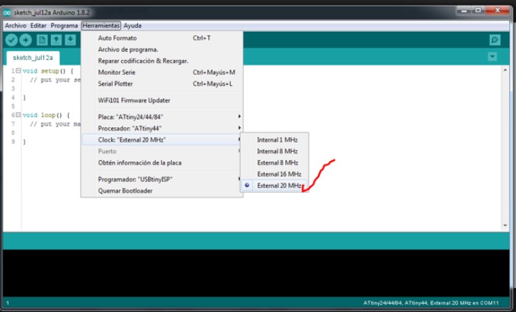Viewport: 516px width, 312px height.
Task: Select Internal 1 MHz clock
Action: (x=275, y=140)
